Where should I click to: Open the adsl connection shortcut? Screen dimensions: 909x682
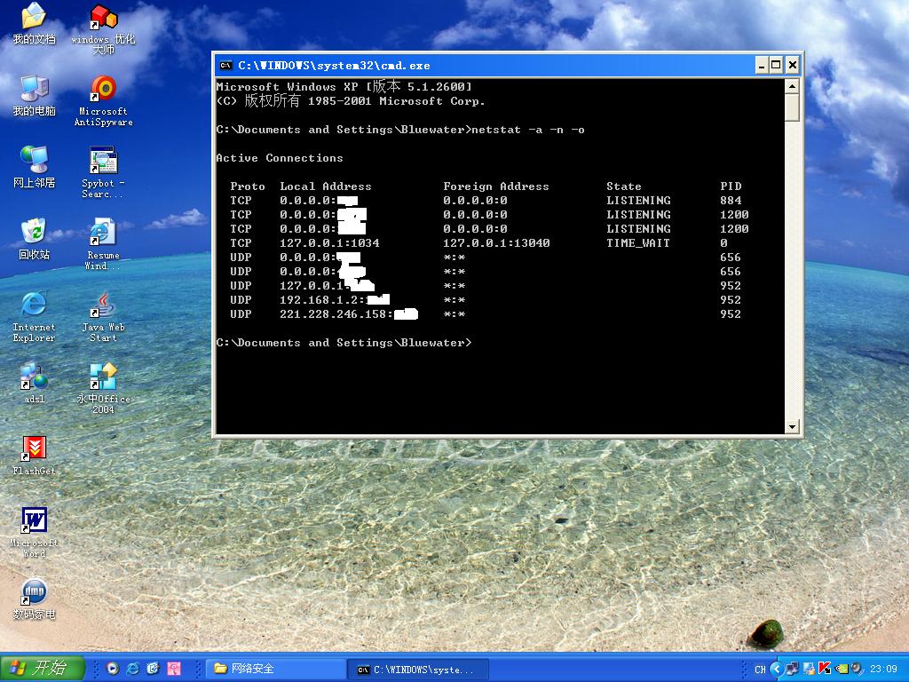[x=34, y=377]
